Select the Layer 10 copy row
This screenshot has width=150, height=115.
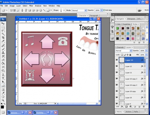pos(130,91)
